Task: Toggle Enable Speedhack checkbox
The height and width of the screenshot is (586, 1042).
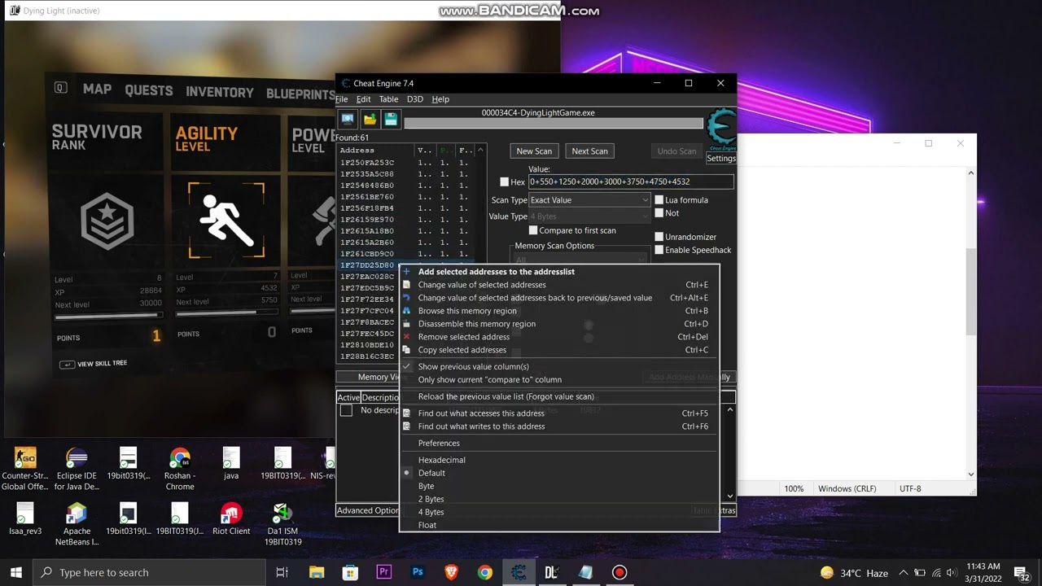Action: tap(659, 250)
